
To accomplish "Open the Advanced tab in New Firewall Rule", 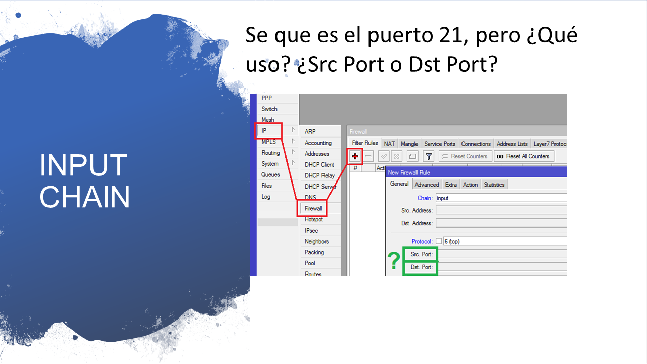I will (x=427, y=185).
